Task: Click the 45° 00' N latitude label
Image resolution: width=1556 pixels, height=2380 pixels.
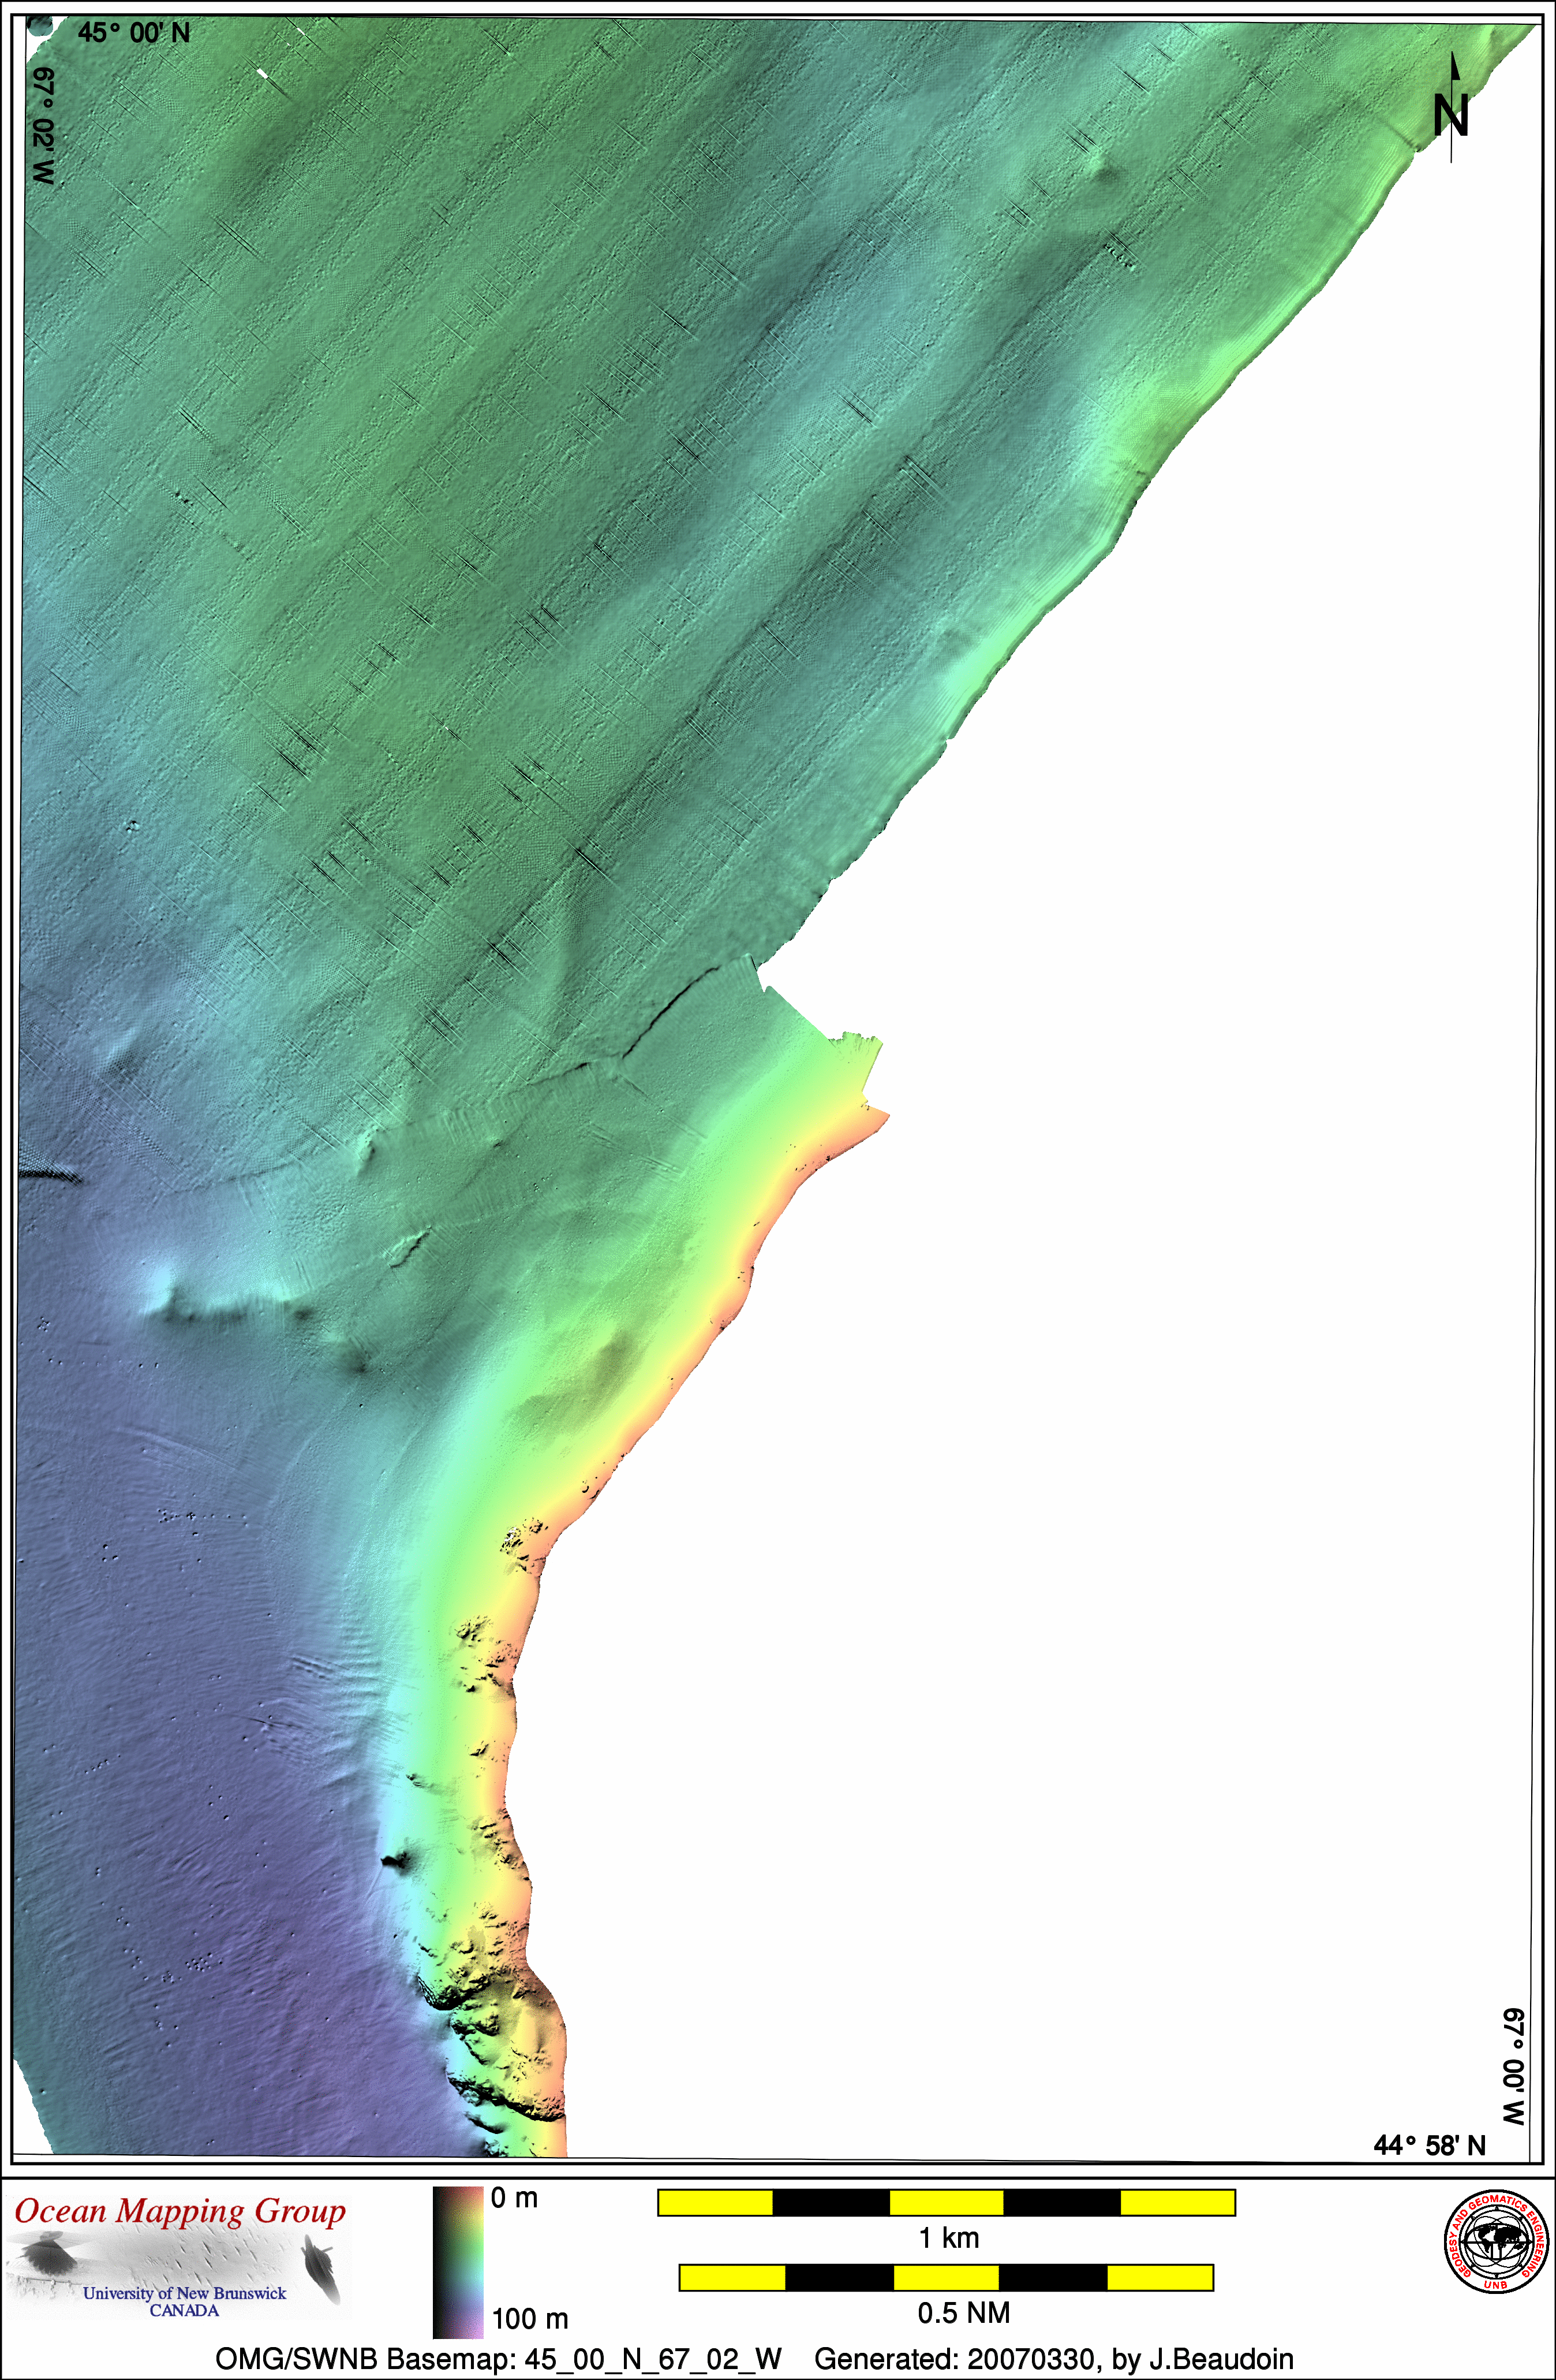Action: [x=134, y=33]
